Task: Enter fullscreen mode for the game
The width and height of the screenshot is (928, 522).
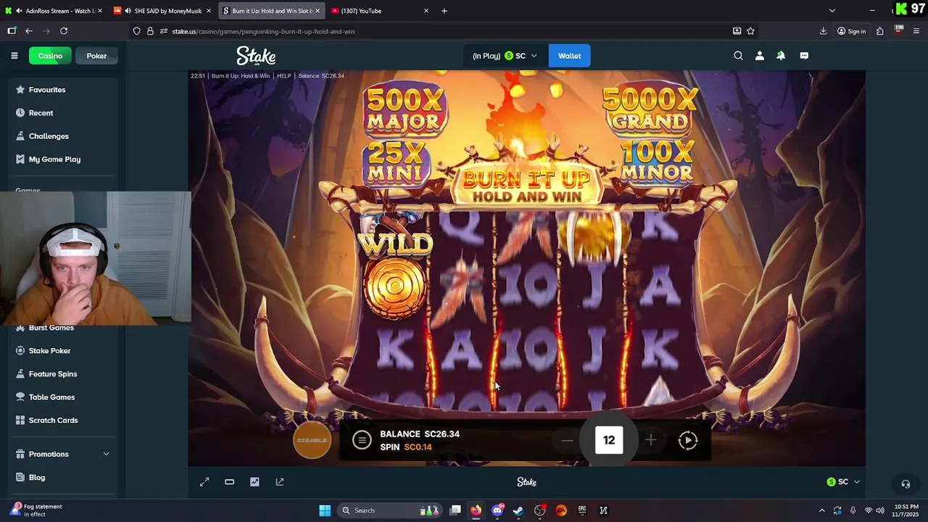Action: (x=204, y=482)
